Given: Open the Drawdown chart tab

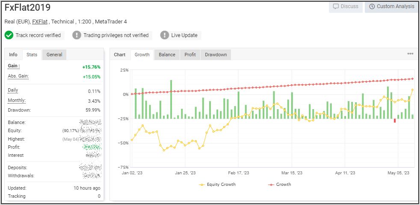Looking at the screenshot, I should click(x=216, y=55).
